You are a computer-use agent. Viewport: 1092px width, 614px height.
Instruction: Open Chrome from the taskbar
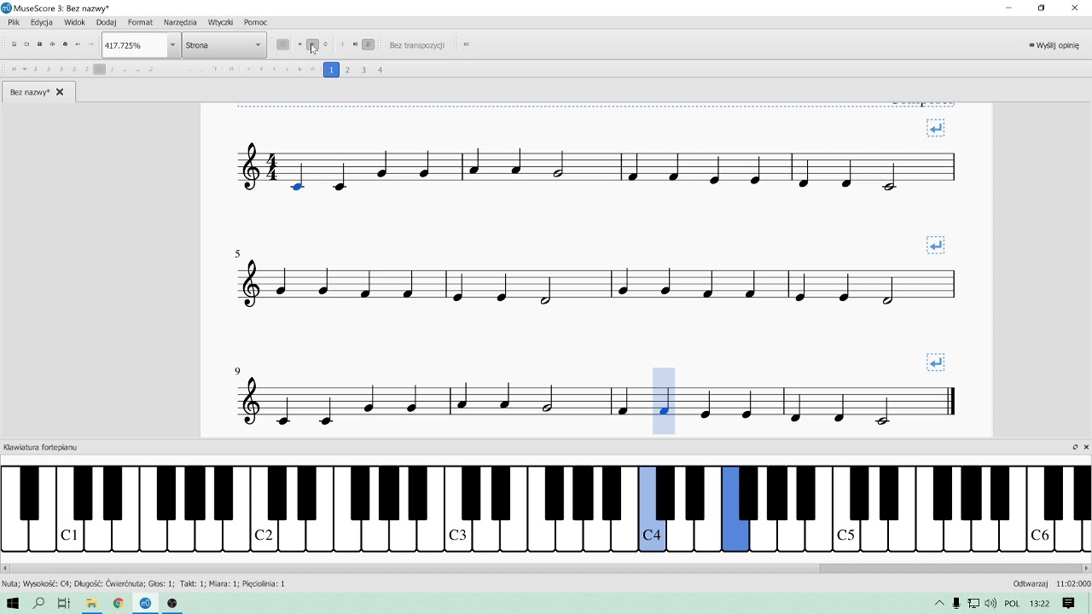click(119, 603)
